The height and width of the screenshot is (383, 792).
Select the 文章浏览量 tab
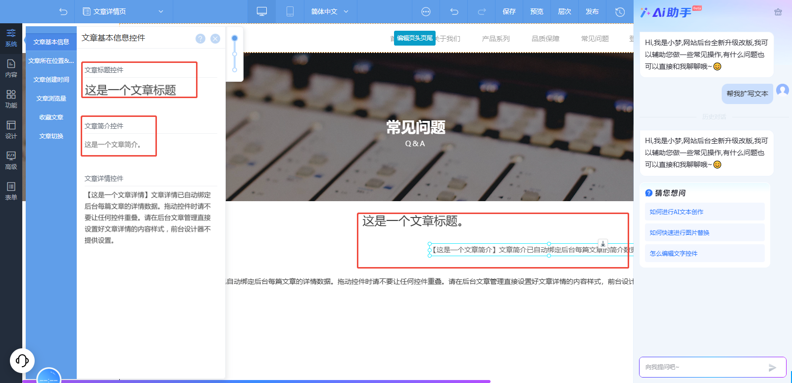click(x=51, y=99)
